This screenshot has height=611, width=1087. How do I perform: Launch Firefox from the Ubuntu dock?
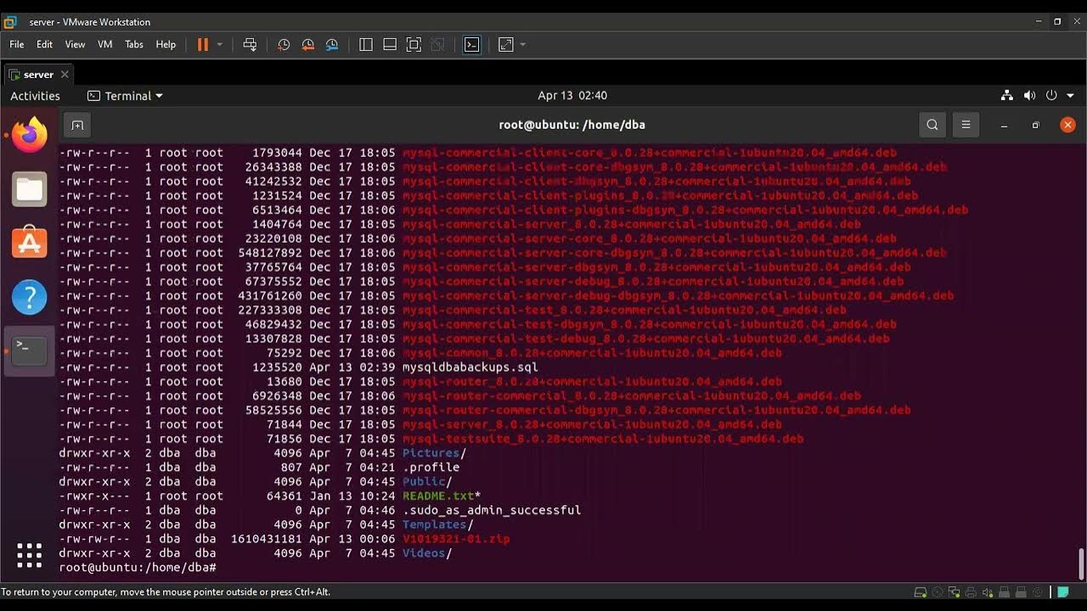(30, 135)
